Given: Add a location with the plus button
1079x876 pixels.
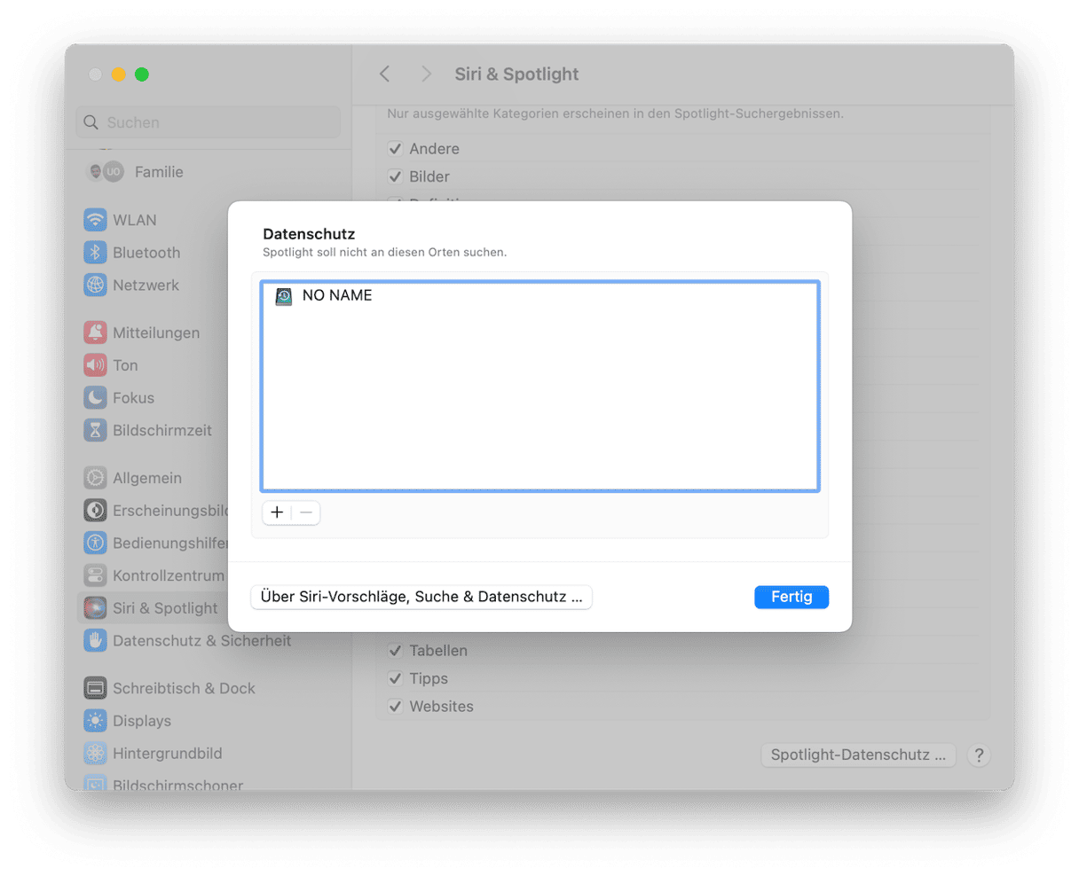Looking at the screenshot, I should [x=277, y=512].
